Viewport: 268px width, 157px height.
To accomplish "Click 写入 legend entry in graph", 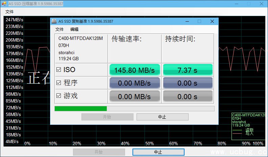I will pos(249,133).
